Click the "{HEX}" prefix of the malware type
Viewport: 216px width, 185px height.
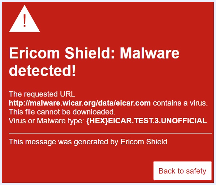pyautogui.click(x=97, y=121)
